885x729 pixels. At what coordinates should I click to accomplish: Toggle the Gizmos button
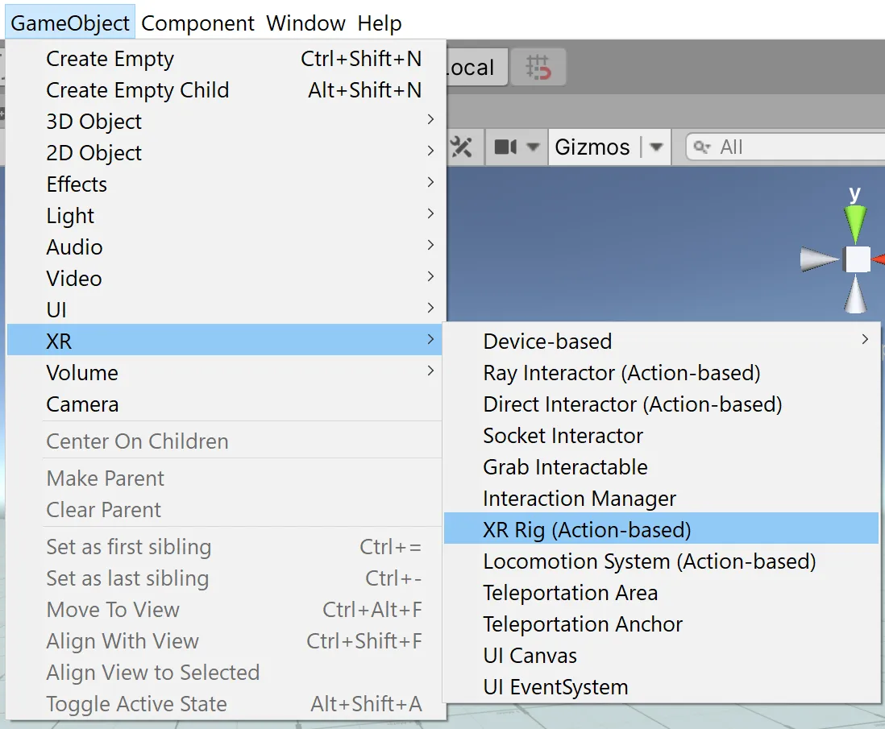pos(592,147)
